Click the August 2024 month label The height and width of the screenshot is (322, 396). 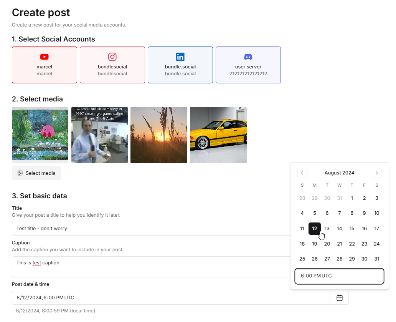340,173
